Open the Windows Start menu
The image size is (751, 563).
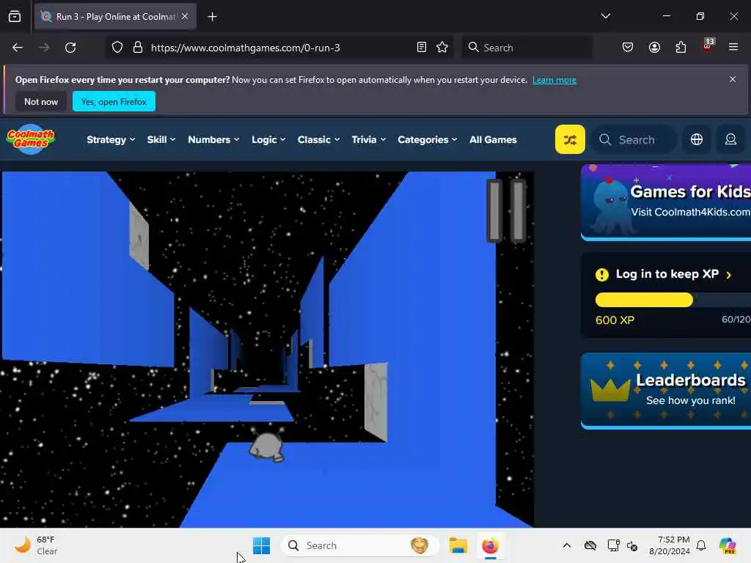click(262, 545)
